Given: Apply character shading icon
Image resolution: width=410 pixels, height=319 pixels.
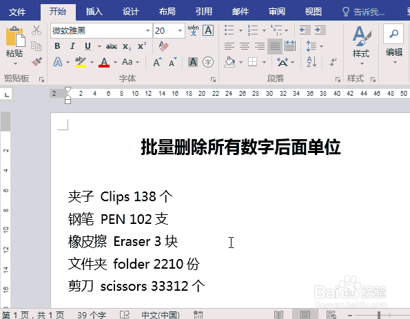Looking at the screenshot, I should (x=193, y=62).
